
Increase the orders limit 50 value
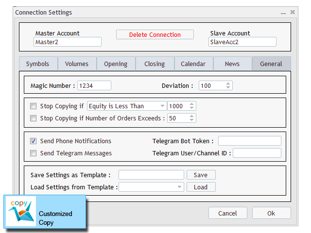191,116
